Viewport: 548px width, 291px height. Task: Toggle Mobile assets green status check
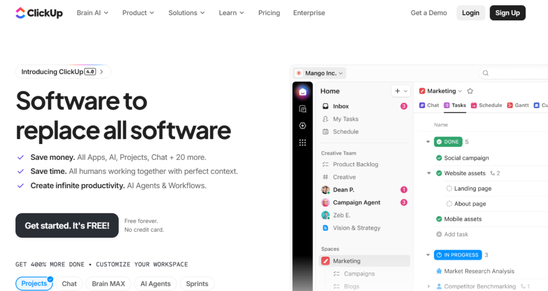click(x=439, y=219)
